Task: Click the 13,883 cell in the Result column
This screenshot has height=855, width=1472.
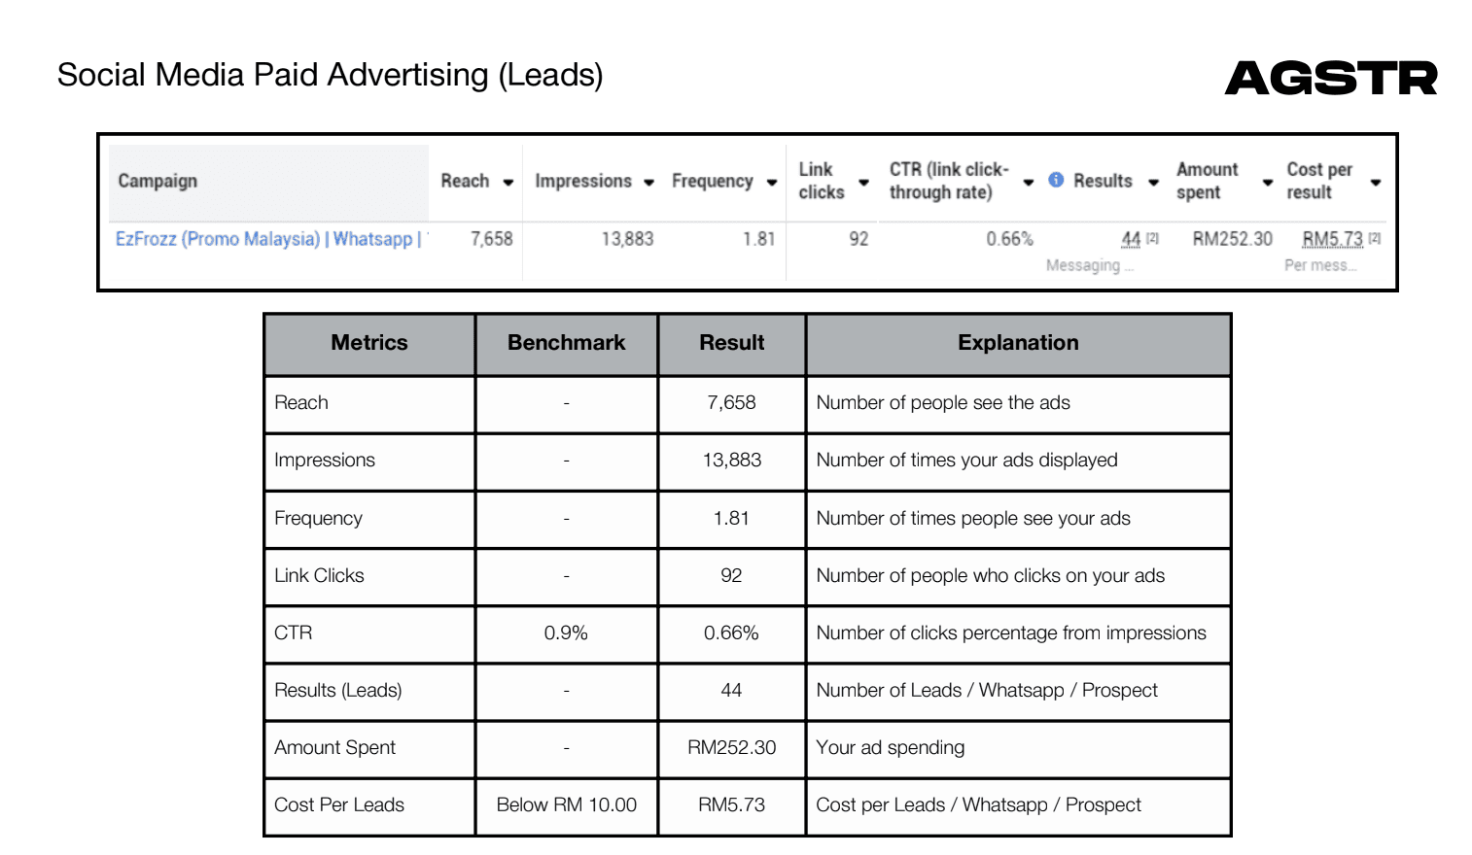Action: (732, 461)
